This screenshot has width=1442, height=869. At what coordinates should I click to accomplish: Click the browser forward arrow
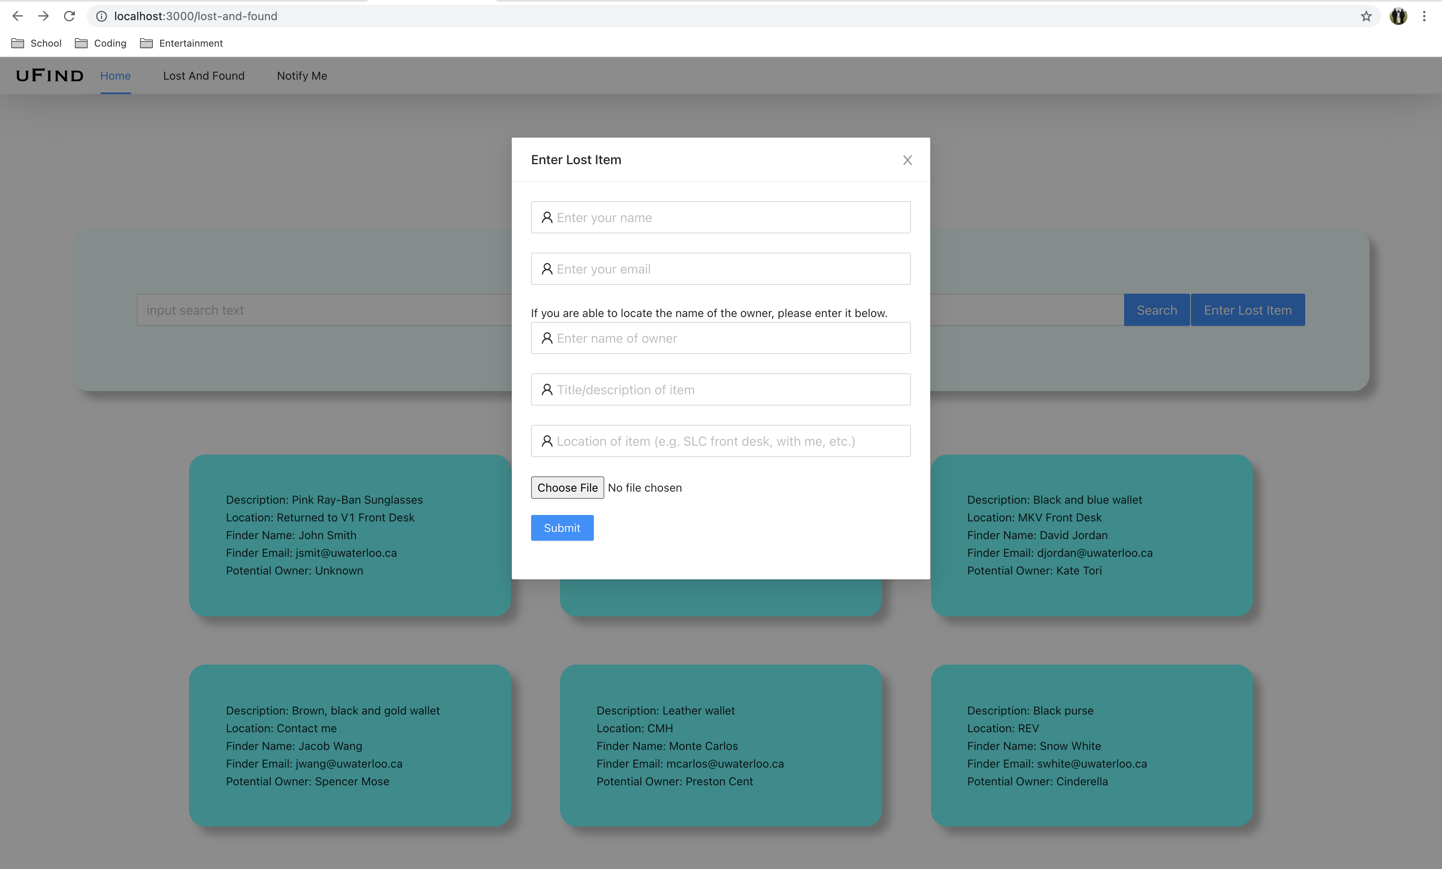point(43,16)
